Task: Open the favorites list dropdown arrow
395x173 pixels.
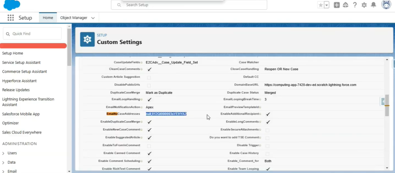Action: tap(327, 5)
